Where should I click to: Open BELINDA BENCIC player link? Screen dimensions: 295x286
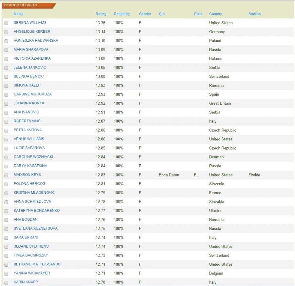tap(29, 76)
